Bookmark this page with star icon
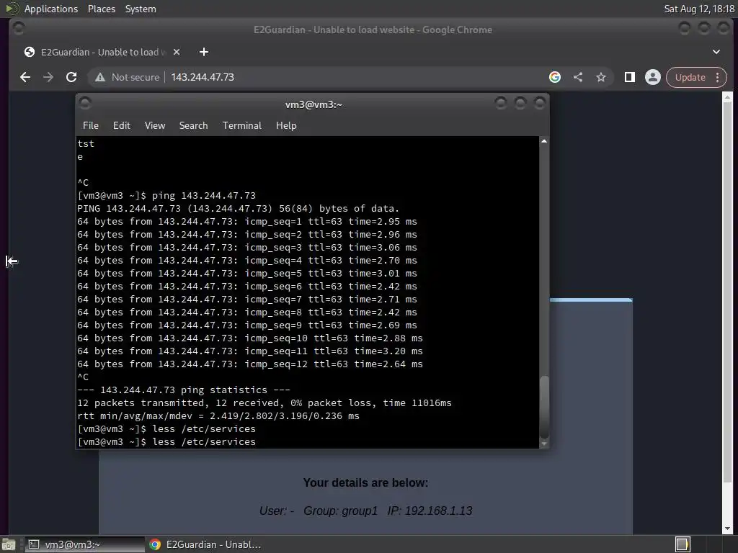This screenshot has width=738, height=553. pyautogui.click(x=601, y=77)
